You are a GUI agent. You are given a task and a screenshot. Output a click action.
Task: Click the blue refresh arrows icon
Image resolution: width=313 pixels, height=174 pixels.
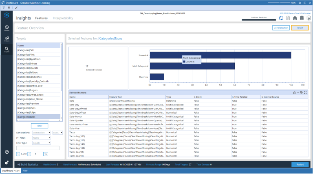[x=281, y=18]
